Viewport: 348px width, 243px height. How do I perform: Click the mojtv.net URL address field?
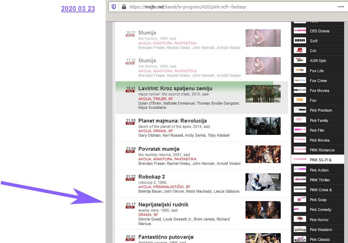click(211, 7)
